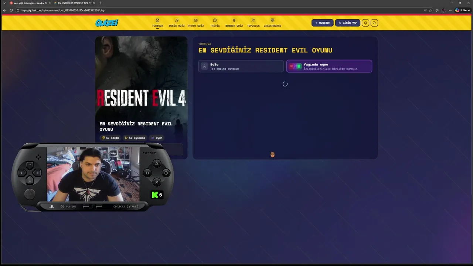Click the '19 oynanma' badge
The width and height of the screenshot is (473, 266).
135,138
